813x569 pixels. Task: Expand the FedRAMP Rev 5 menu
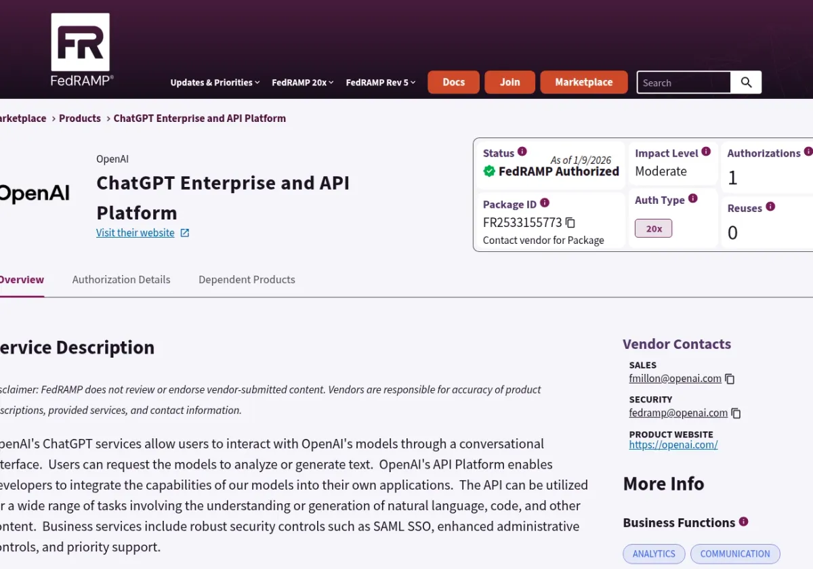click(x=381, y=83)
